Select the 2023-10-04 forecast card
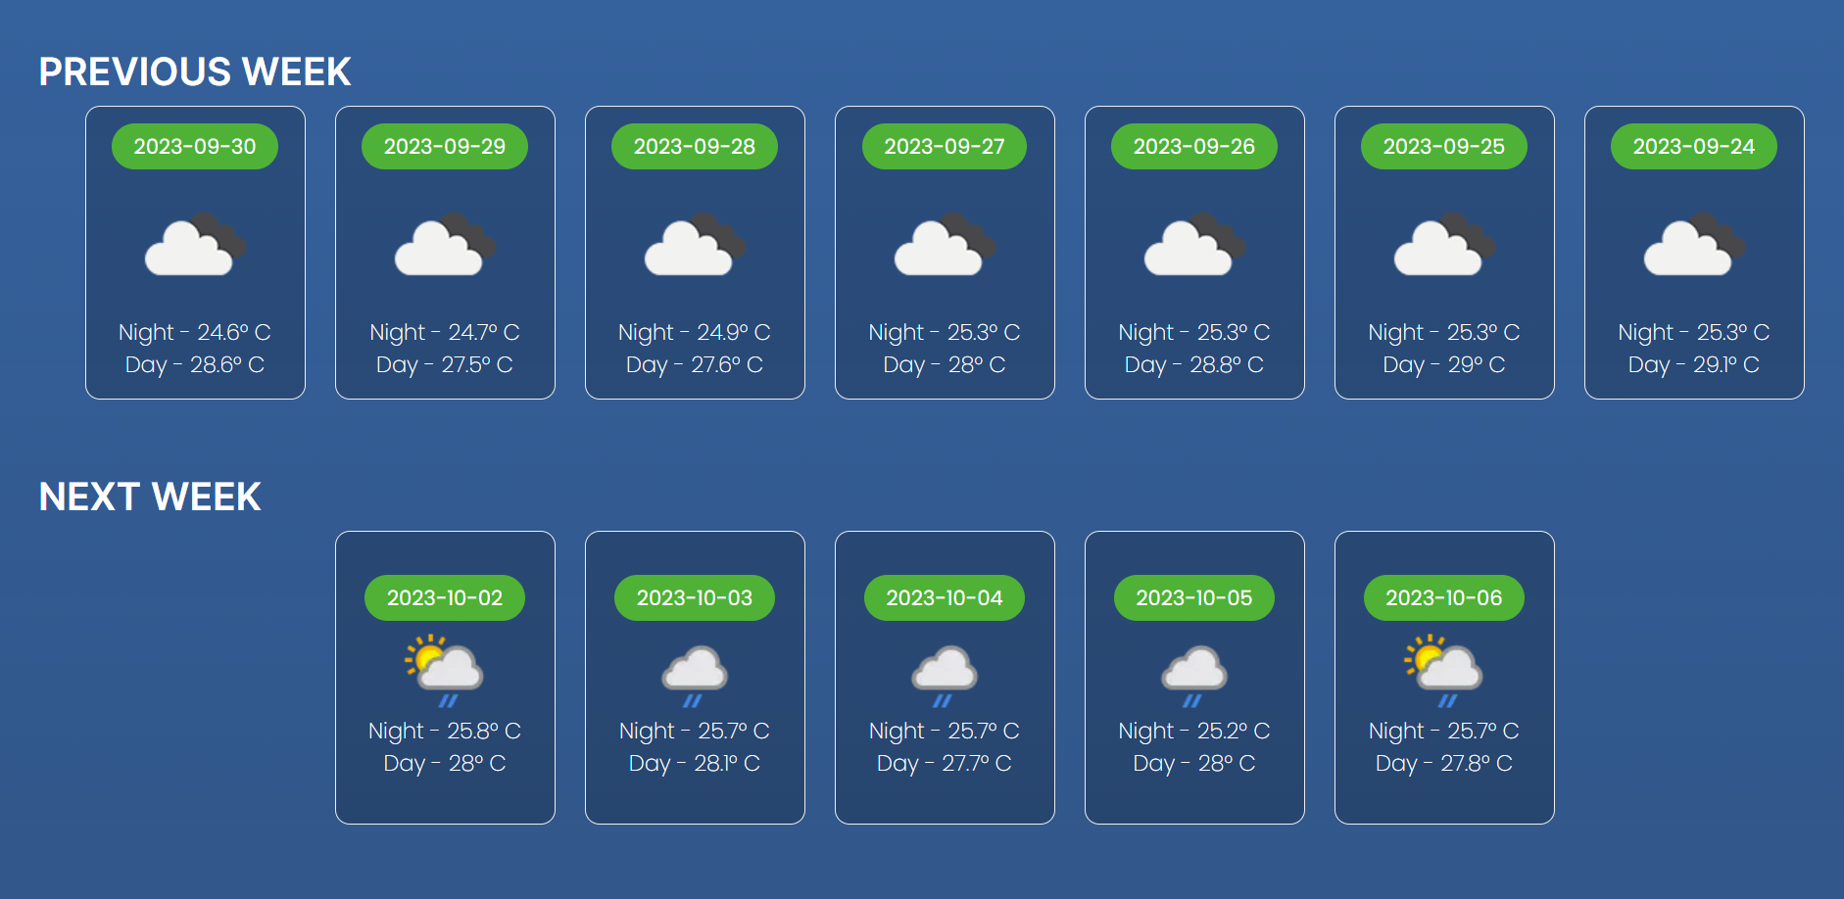The image size is (1844, 899). (x=944, y=677)
